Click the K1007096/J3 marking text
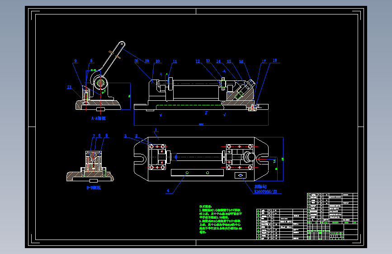Screen dimensions: 392x254 (265, 192)
